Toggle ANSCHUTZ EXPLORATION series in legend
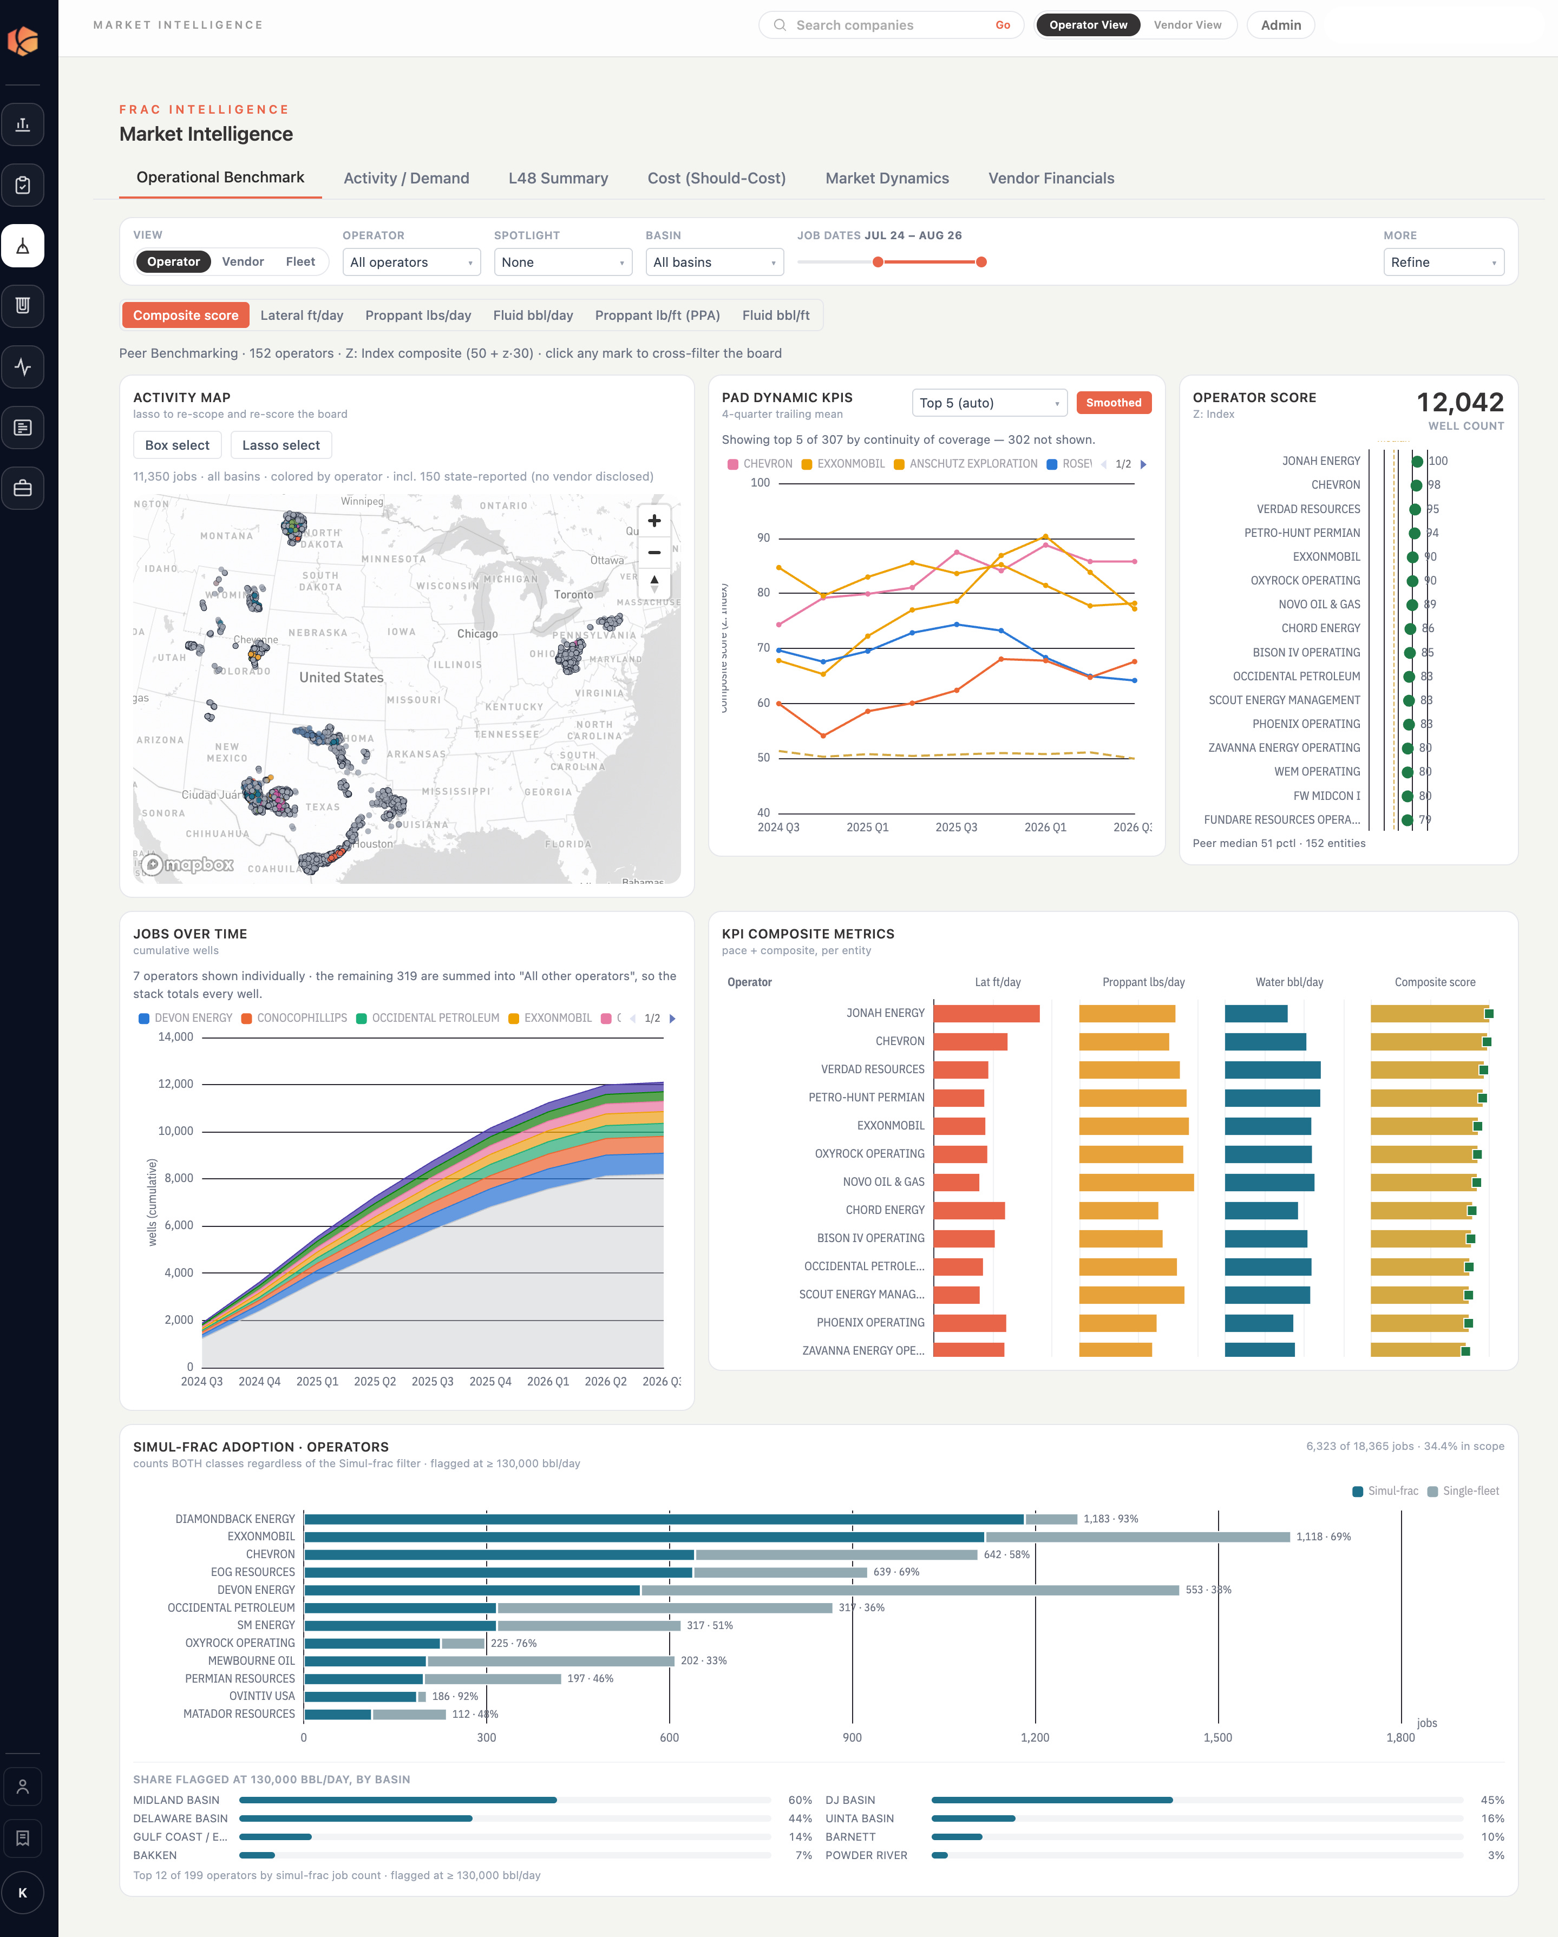1558x1937 pixels. pyautogui.click(x=966, y=464)
